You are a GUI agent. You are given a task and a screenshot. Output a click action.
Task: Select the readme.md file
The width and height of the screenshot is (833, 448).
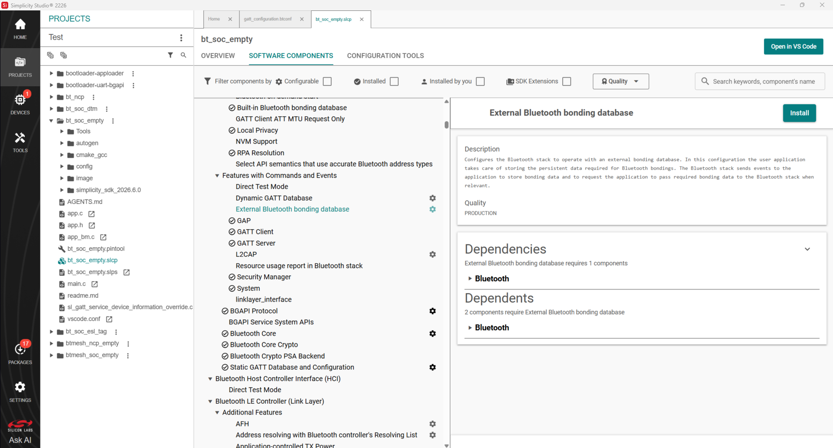point(83,296)
